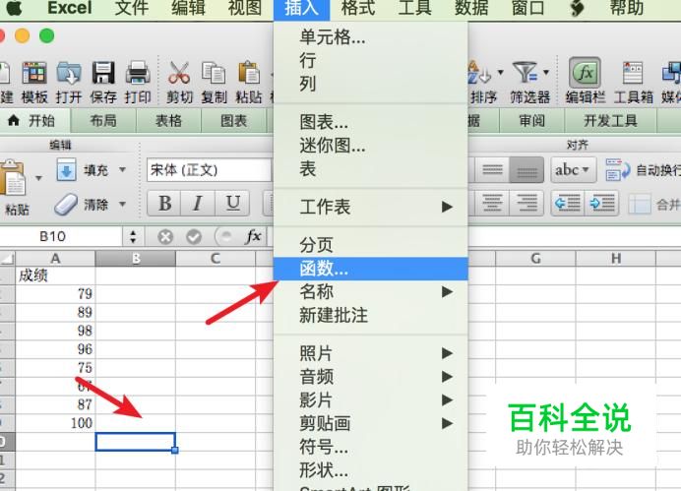The image size is (681, 491).
Task: Open the Data (数据) menu
Action: pyautogui.click(x=471, y=8)
